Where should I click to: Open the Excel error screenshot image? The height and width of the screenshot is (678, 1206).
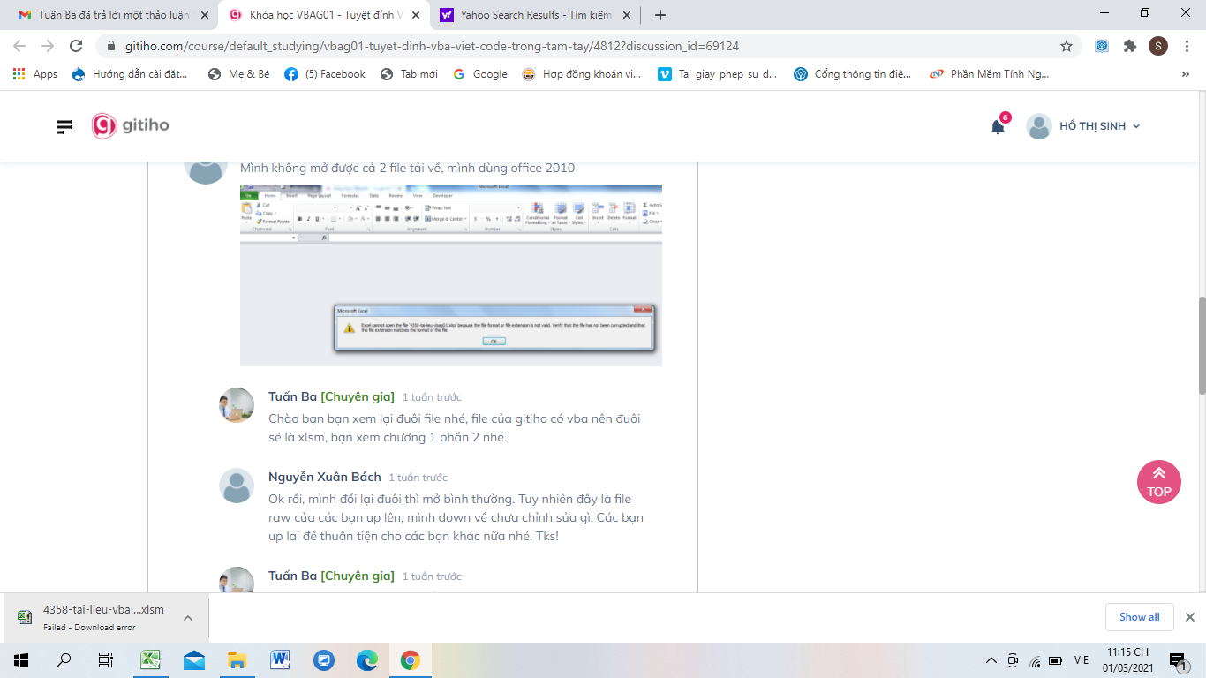tap(451, 275)
